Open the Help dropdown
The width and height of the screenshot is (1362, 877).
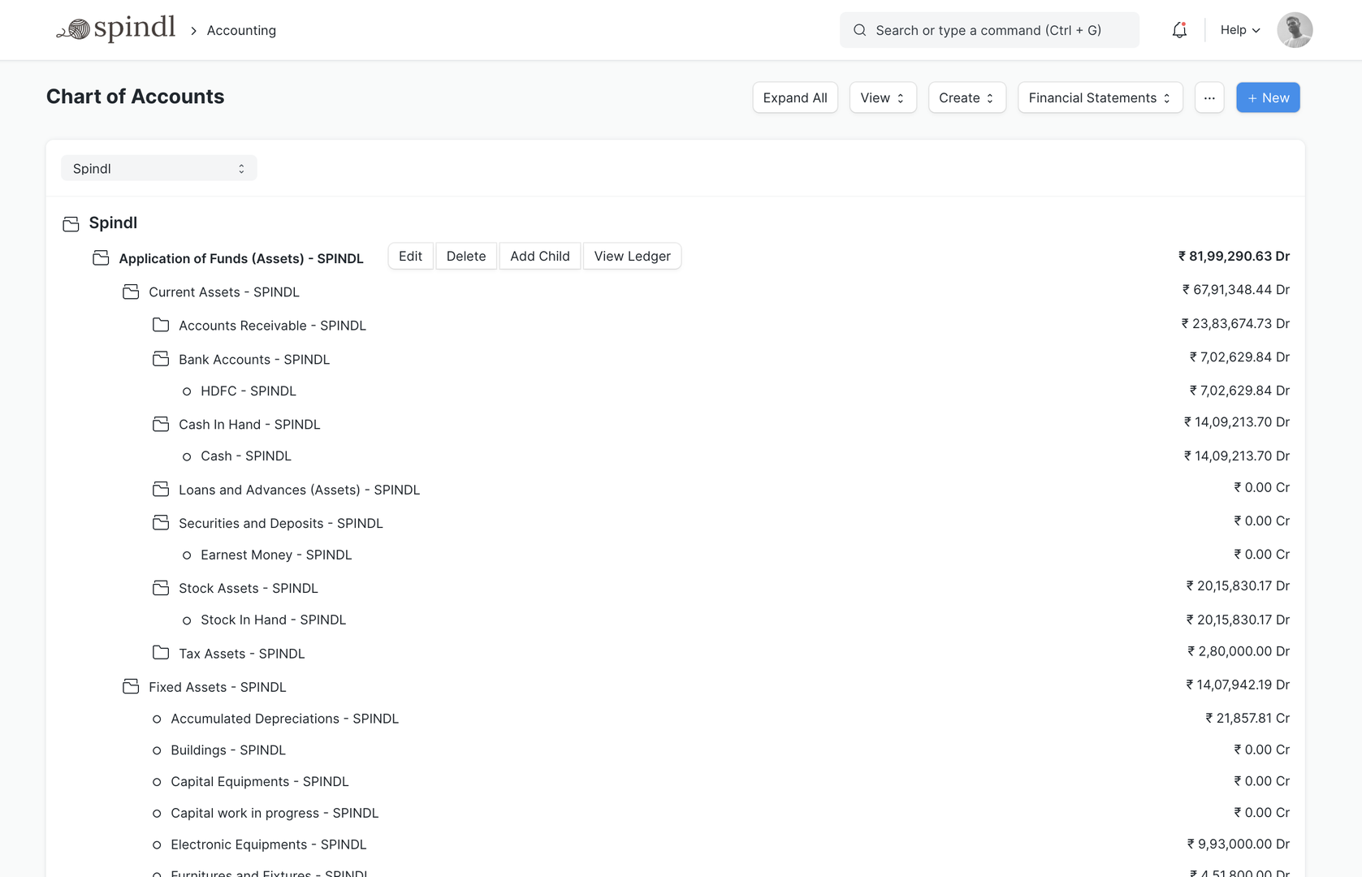point(1240,30)
